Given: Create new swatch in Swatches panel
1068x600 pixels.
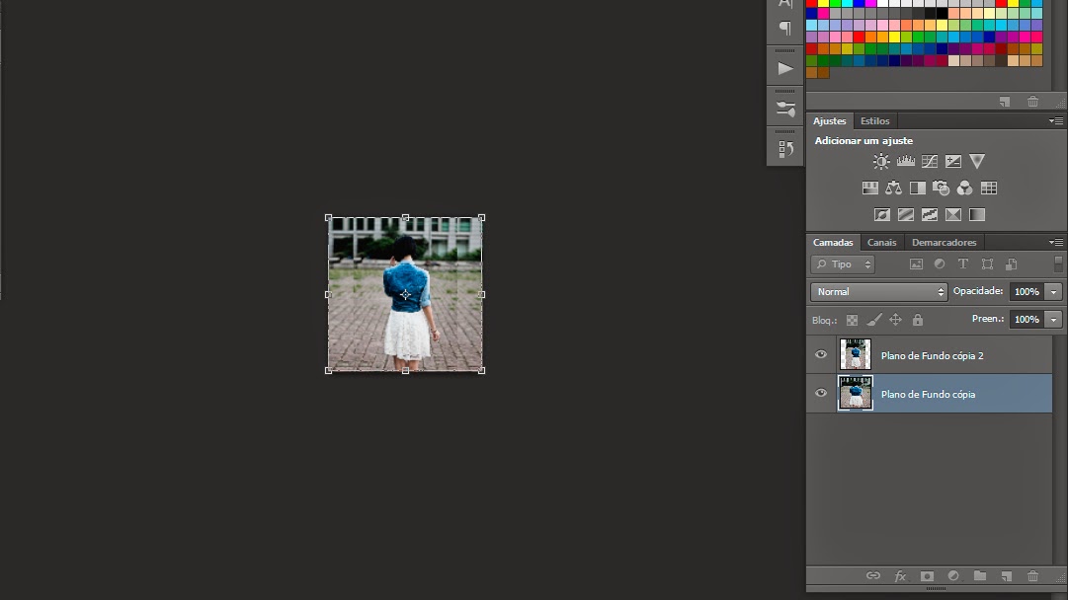Looking at the screenshot, I should pyautogui.click(x=1005, y=102).
